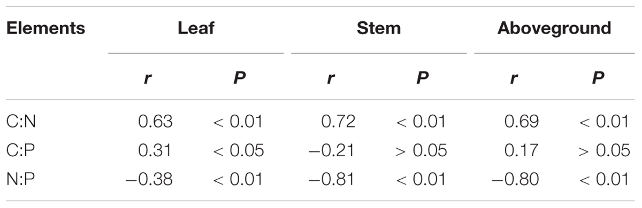
Task: Select the C:P row label
Action: coord(20,150)
